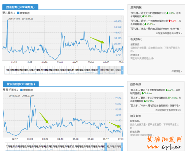Click right range handle of bottom timeline
This screenshot has width=185, height=154.
pyautogui.click(x=122, y=147)
